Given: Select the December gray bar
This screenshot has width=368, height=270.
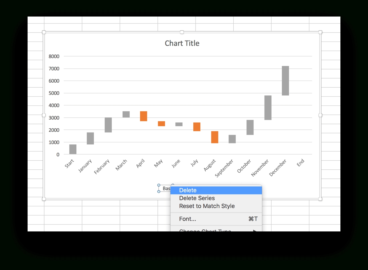Looking at the screenshot, I should tap(286, 81).
